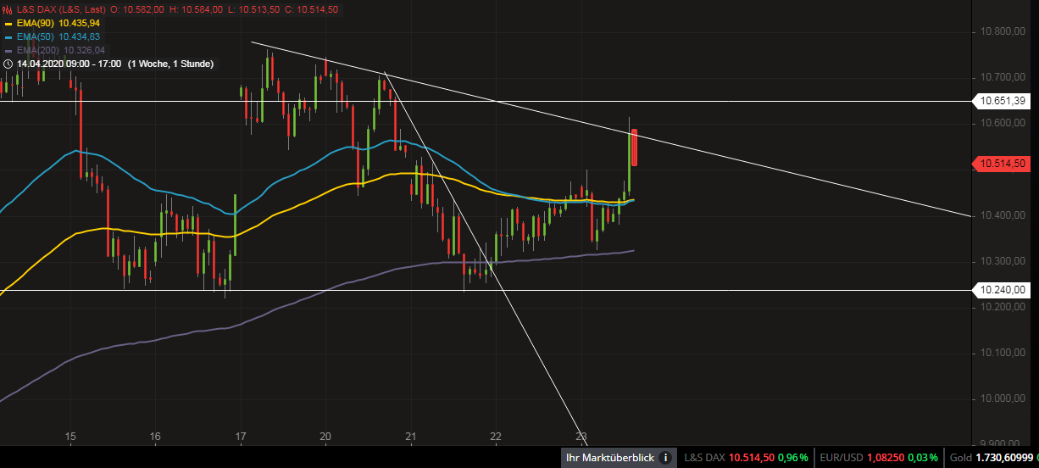Screen dimensions: 1039x468
Task: Open the 14.04.2020 09:00 - 17:00 time range
Action: pyautogui.click(x=69, y=64)
